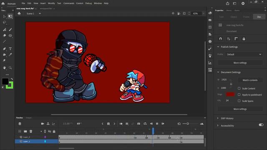This screenshot has width=267, height=150.
Task: Click Center Stage icon
Action: click(x=173, y=13)
